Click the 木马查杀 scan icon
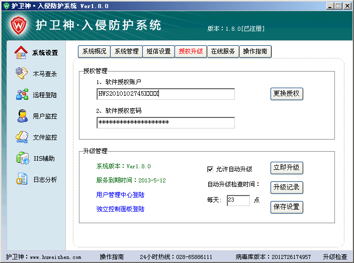Image resolution: width=354 pixels, height=263 pixels. (21, 74)
